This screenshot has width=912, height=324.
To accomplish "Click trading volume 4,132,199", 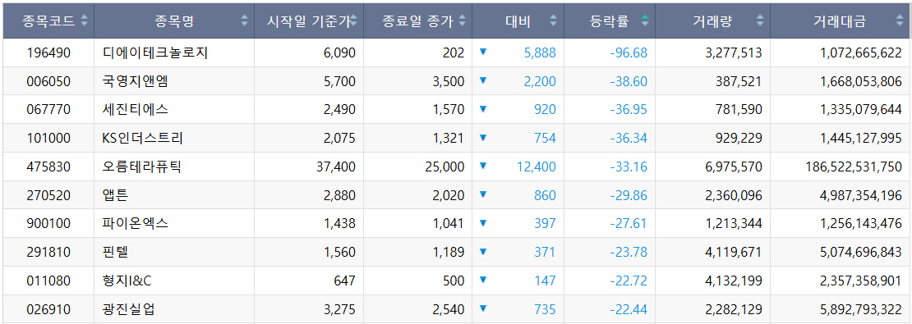I will (734, 281).
